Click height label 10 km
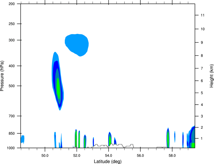The image size is (214, 164). click(x=203, y=29)
